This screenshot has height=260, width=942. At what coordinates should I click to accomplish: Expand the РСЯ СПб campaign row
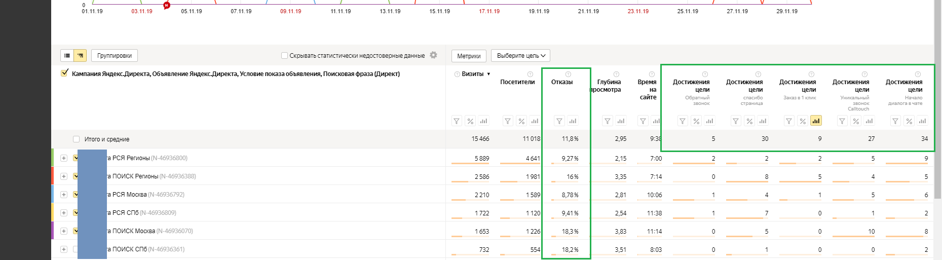[x=64, y=212]
